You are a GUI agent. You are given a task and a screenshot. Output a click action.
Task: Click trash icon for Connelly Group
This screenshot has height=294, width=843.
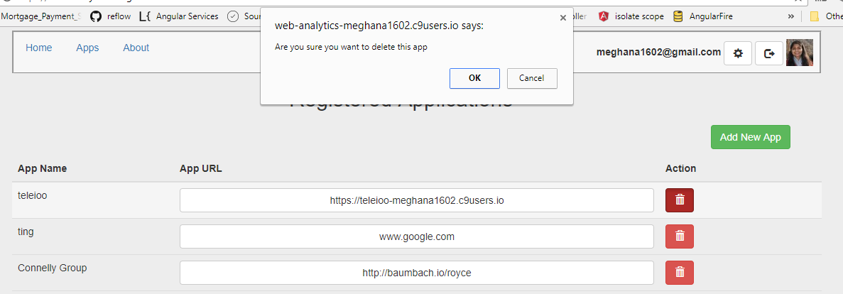680,273
